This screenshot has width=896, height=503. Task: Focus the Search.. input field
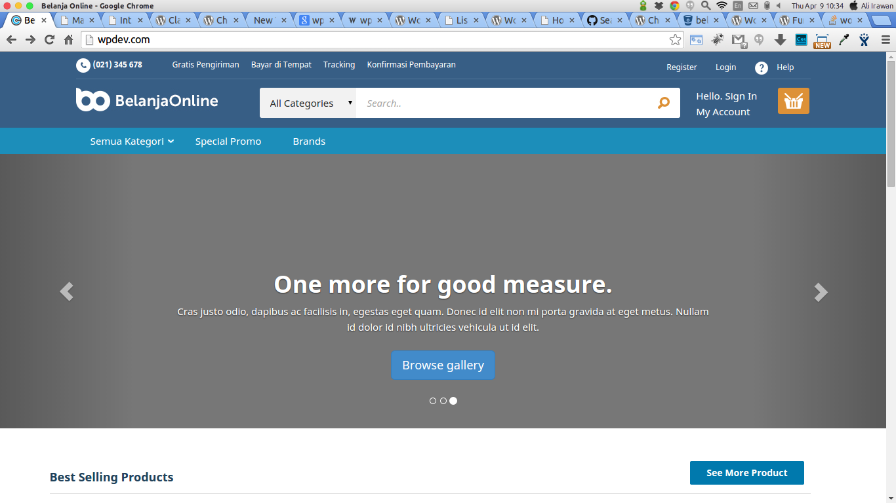coord(504,103)
